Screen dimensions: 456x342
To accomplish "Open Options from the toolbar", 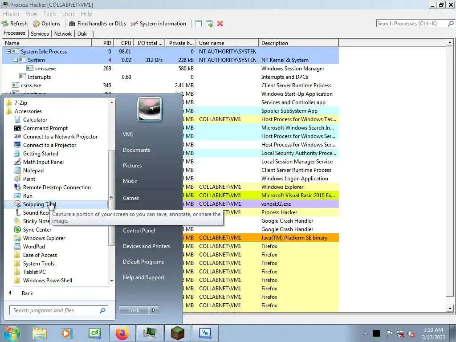I will [46, 24].
